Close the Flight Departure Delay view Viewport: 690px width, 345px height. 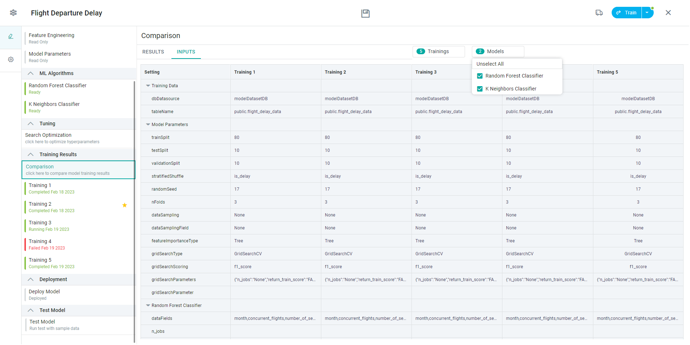(x=668, y=13)
